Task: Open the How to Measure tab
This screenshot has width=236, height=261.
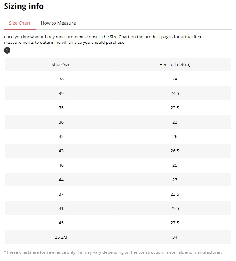Action: [x=58, y=23]
